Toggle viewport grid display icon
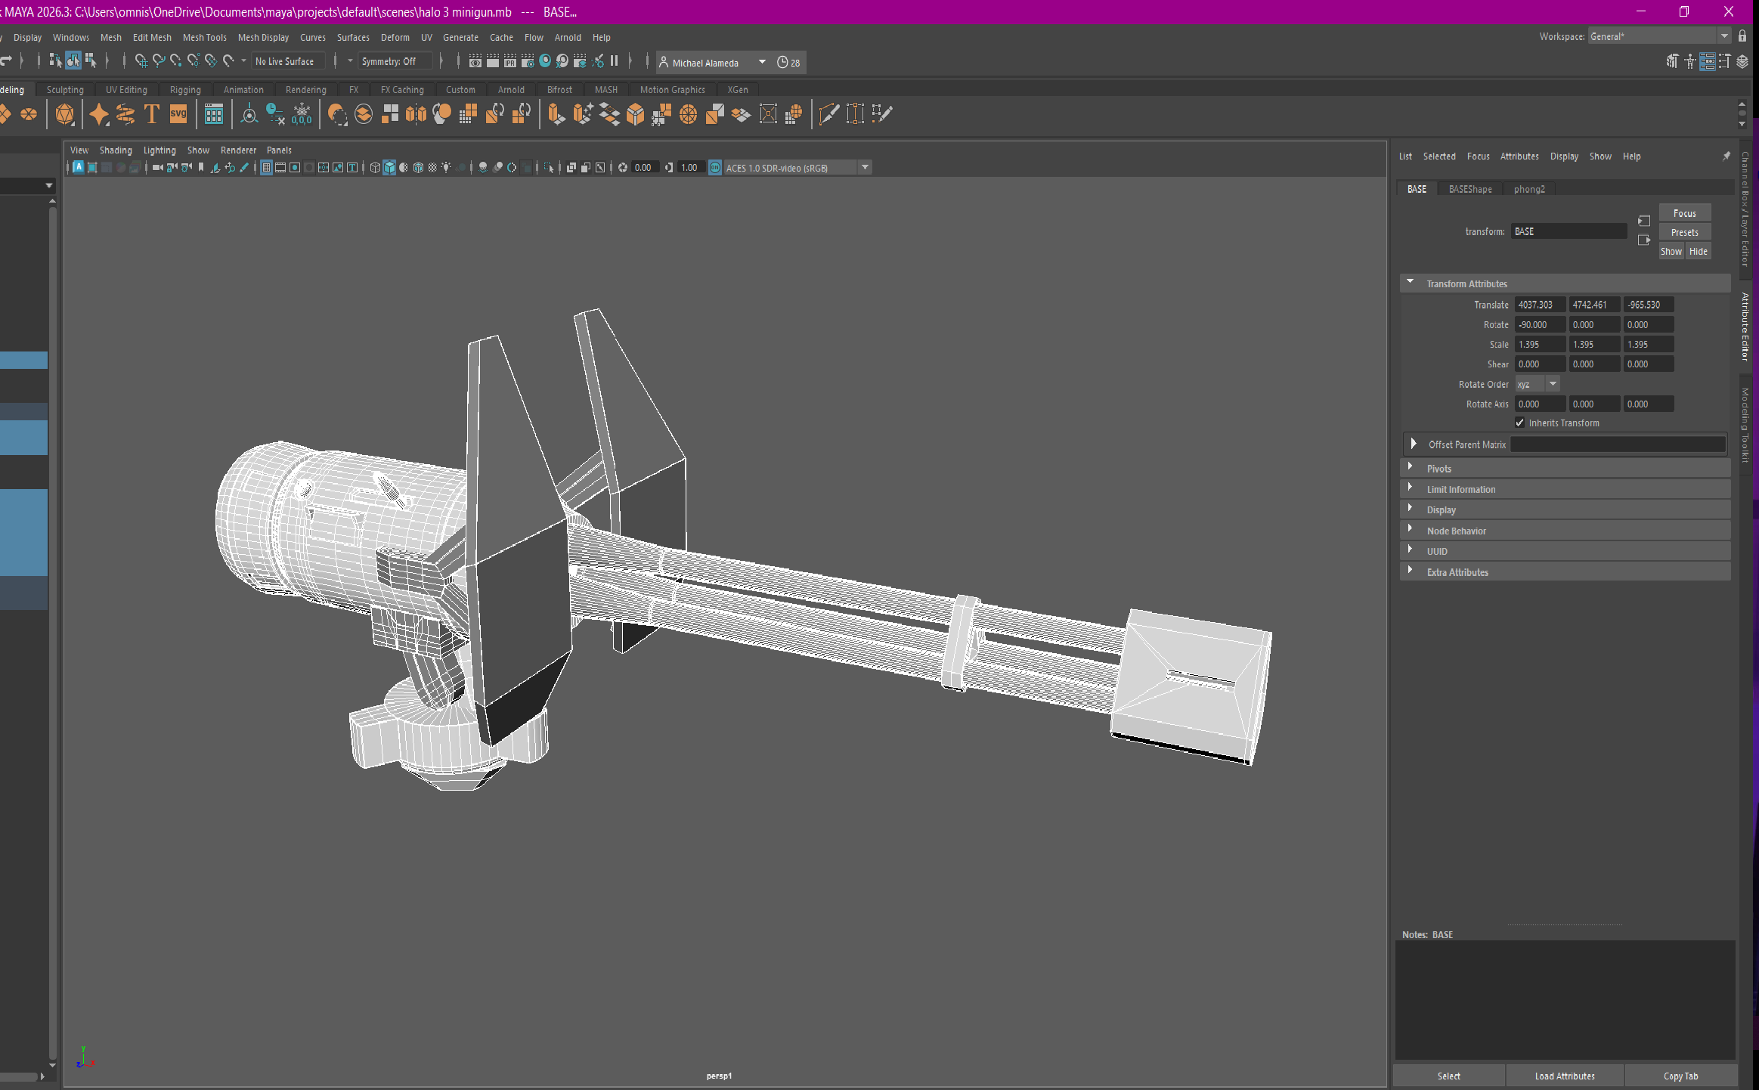The width and height of the screenshot is (1759, 1090). coord(266,168)
